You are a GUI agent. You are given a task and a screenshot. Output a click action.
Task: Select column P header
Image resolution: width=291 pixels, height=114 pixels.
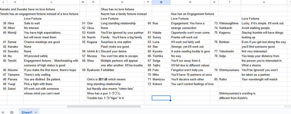point(148,2)
